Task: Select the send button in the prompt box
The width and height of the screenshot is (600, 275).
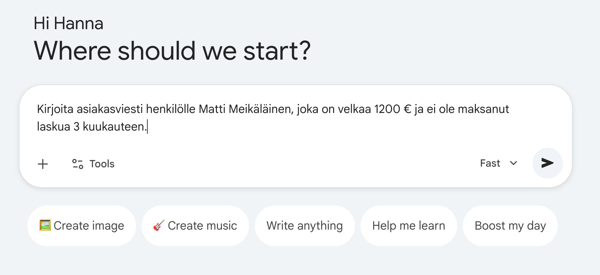Action: coord(547,163)
